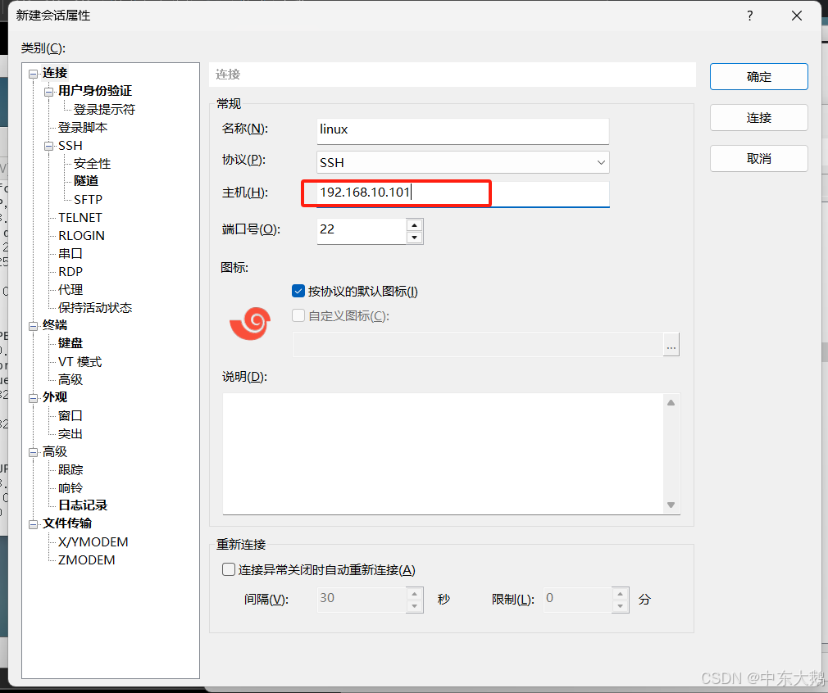Select the SSH label in tree

71,146
